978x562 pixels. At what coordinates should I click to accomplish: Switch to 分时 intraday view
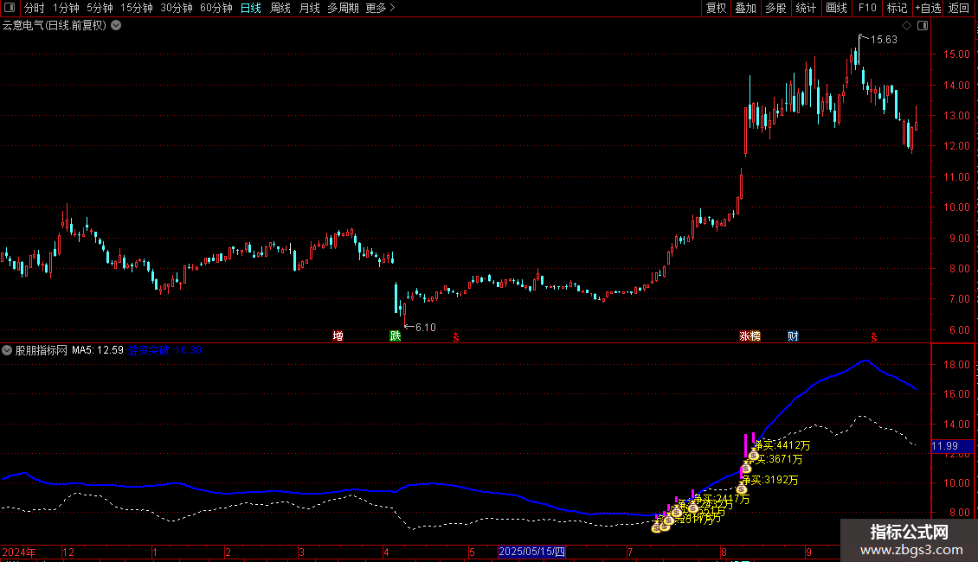point(35,8)
